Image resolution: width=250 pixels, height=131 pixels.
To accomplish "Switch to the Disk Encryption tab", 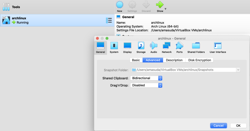I will [199, 60].
